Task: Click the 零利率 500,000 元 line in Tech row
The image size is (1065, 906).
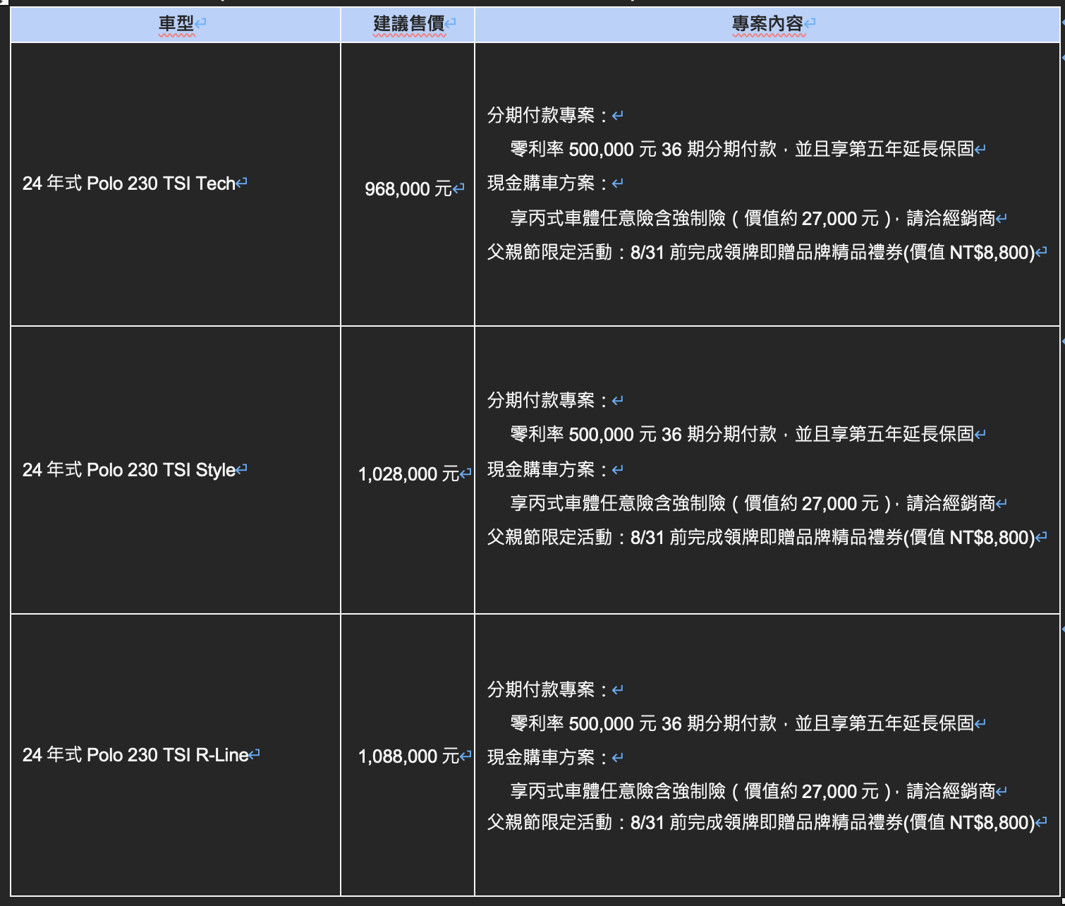Action: 741,150
